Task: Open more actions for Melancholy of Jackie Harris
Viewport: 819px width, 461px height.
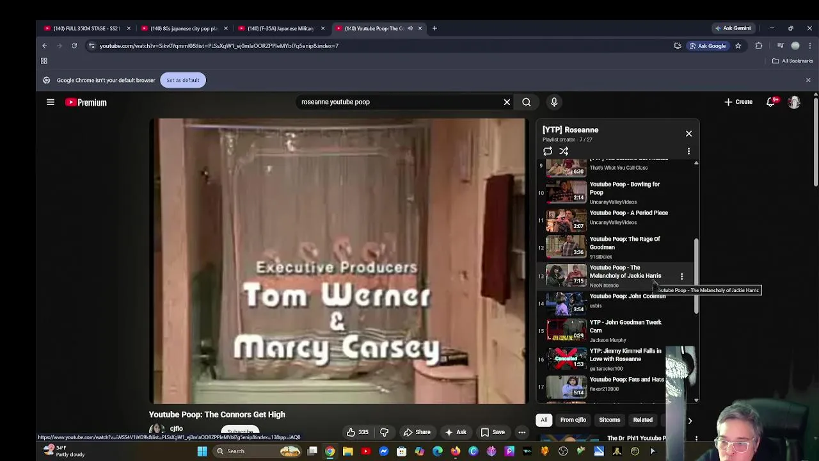Action: coord(681,276)
